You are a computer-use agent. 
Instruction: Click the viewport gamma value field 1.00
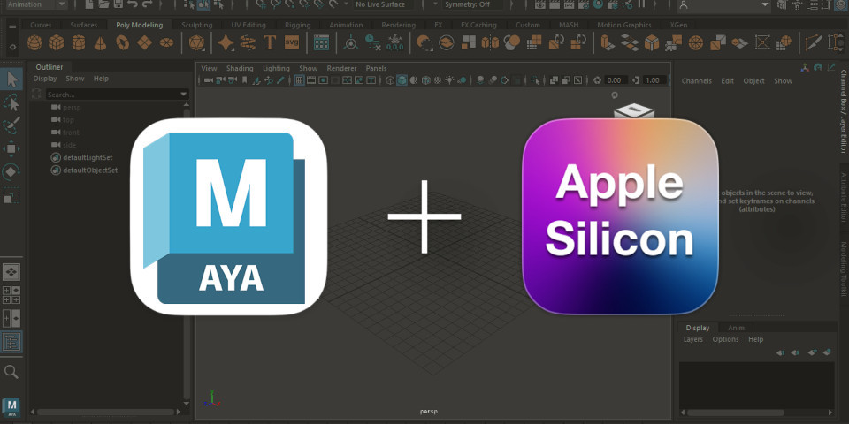pyautogui.click(x=654, y=80)
